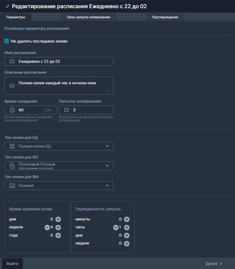Click the database server icon for БД copy type

tap(12, 146)
